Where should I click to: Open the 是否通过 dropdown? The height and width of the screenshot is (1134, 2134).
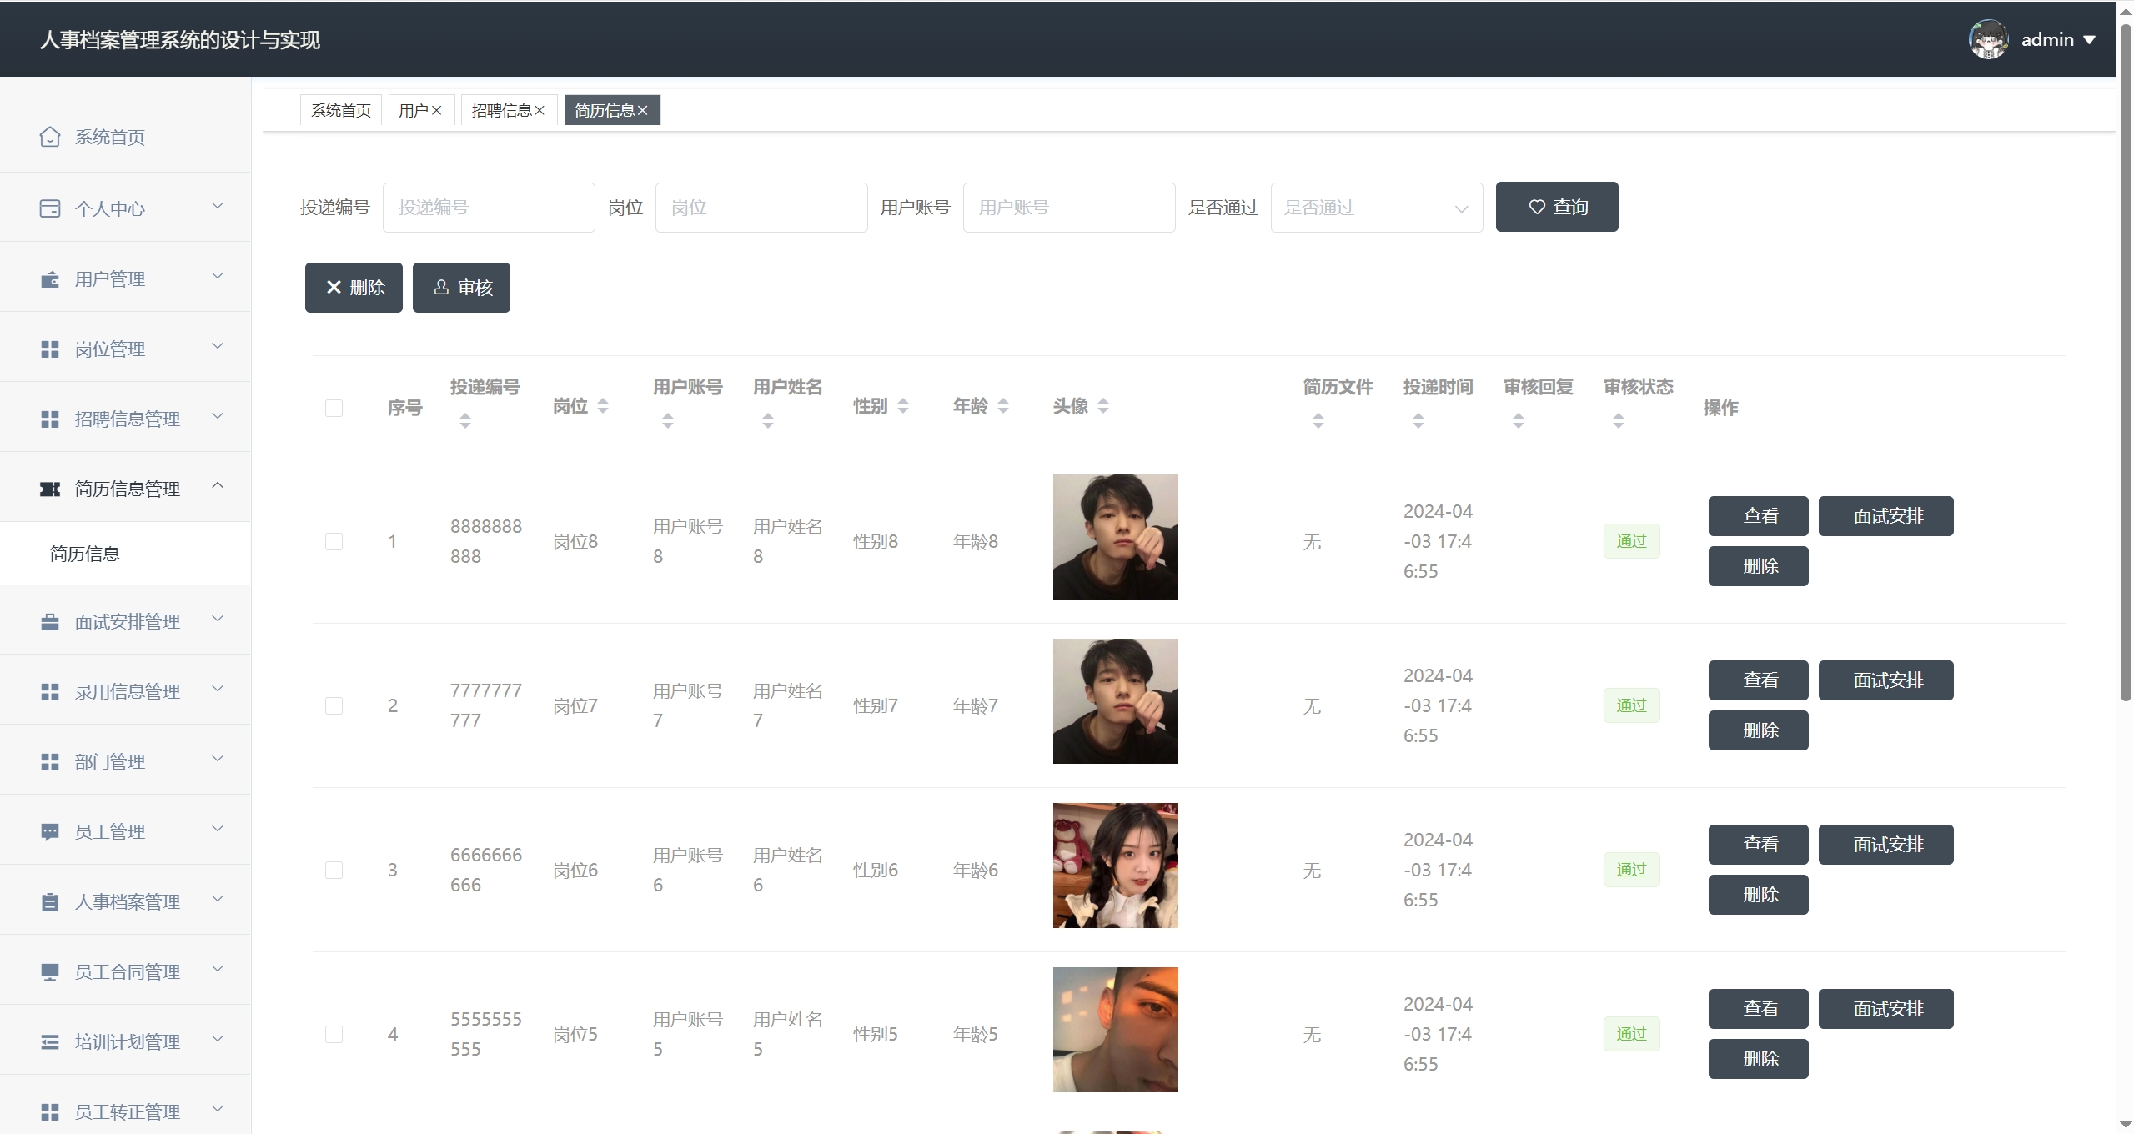pyautogui.click(x=1377, y=208)
